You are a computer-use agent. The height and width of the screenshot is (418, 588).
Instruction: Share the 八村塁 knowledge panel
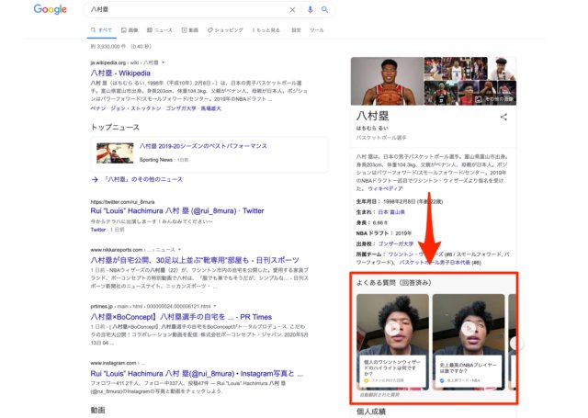click(x=503, y=117)
